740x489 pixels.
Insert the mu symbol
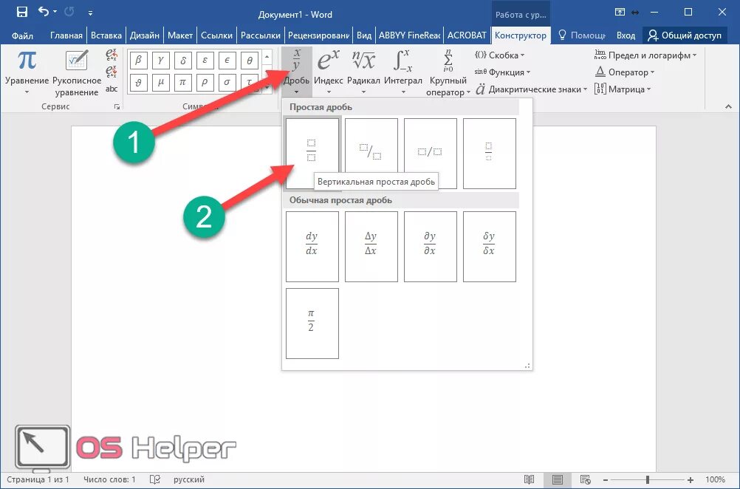coord(160,83)
